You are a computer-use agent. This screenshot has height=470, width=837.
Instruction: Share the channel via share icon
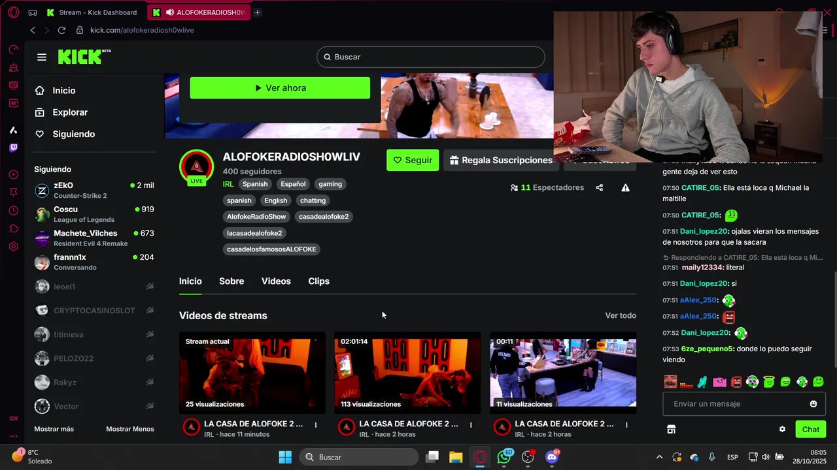600,188
